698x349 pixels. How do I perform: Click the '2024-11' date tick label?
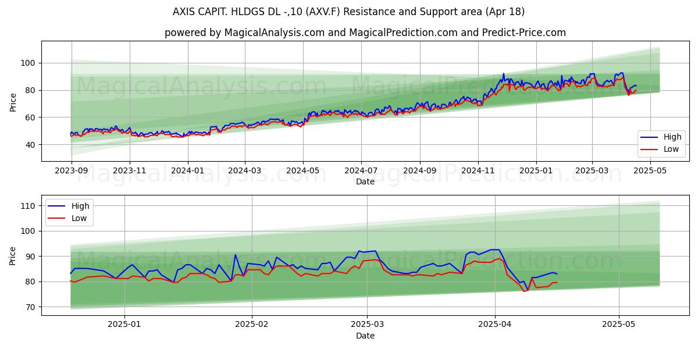(478, 172)
